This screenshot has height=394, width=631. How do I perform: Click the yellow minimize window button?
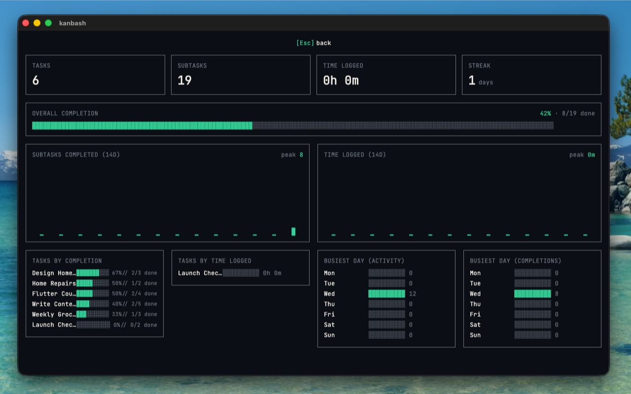click(x=37, y=23)
